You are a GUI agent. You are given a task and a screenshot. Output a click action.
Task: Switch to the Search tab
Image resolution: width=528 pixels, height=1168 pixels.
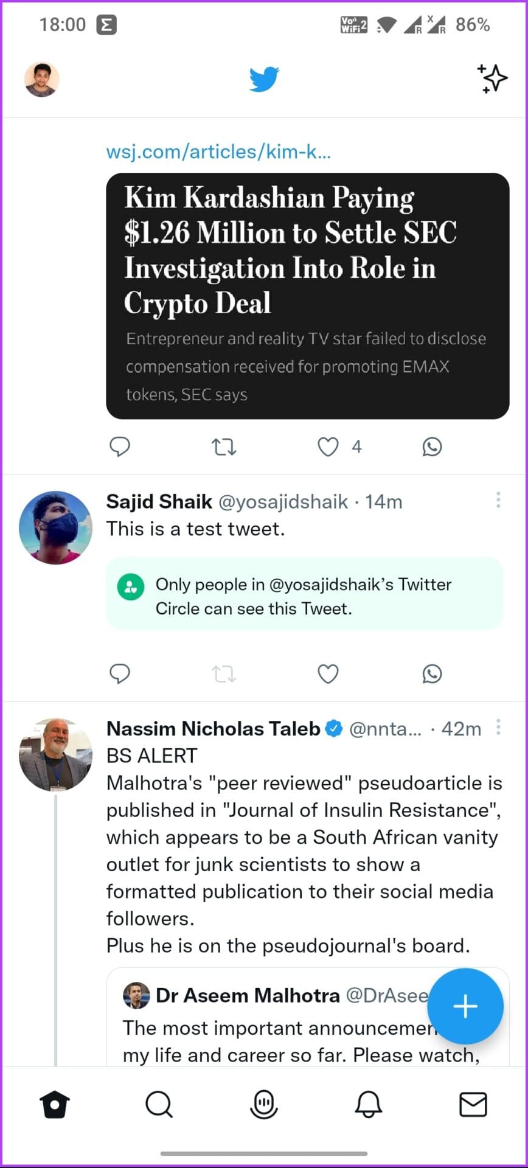coord(159,1104)
